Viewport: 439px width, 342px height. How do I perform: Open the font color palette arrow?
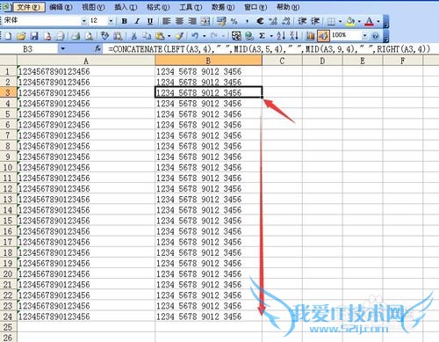tap(378, 21)
